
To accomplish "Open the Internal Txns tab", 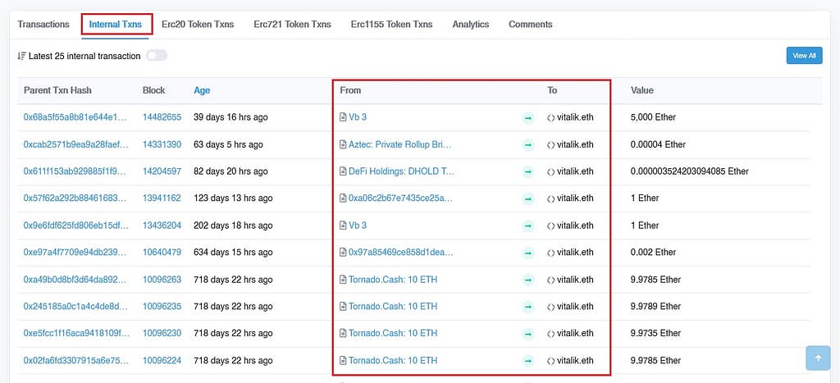I will click(115, 24).
